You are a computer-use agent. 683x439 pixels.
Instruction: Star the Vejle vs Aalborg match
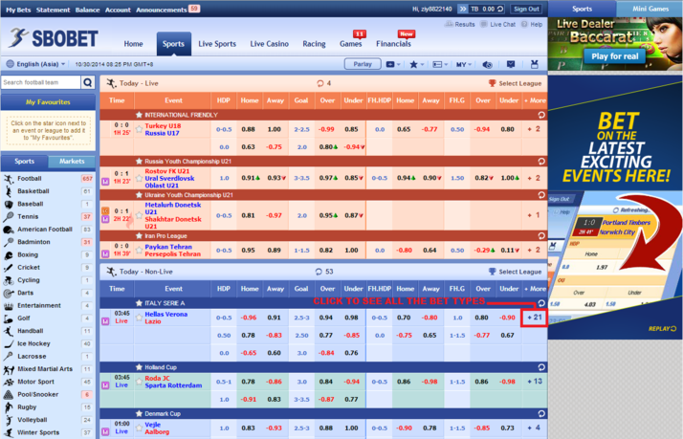point(139,428)
